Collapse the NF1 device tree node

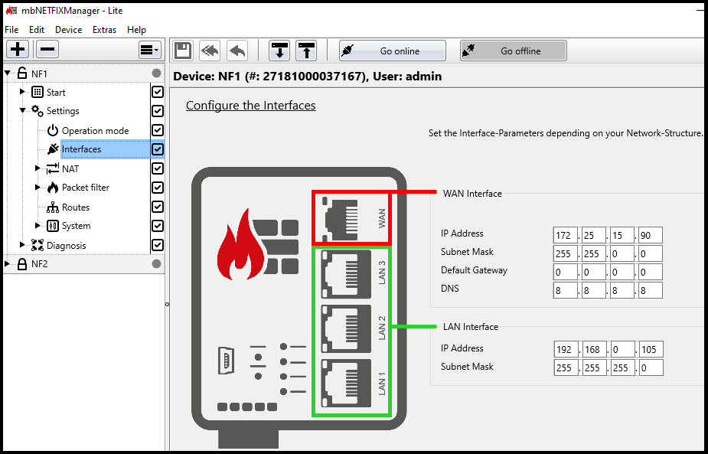[7, 73]
